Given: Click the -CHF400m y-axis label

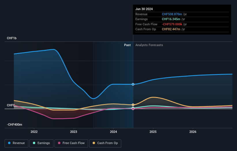Looking at the screenshot, I should pos(14,124).
